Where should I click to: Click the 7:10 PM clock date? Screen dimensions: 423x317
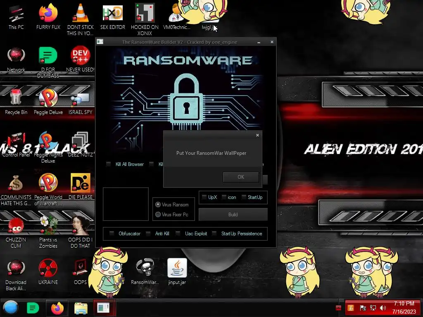click(404, 308)
